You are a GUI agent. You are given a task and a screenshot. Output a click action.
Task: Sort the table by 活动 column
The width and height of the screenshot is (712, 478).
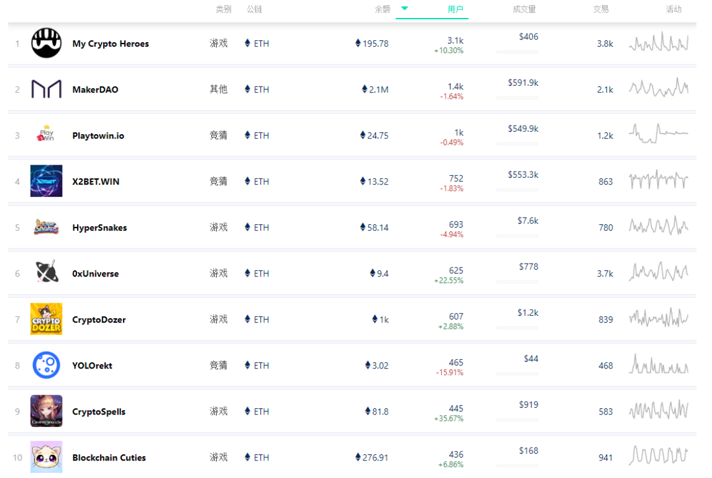click(674, 9)
